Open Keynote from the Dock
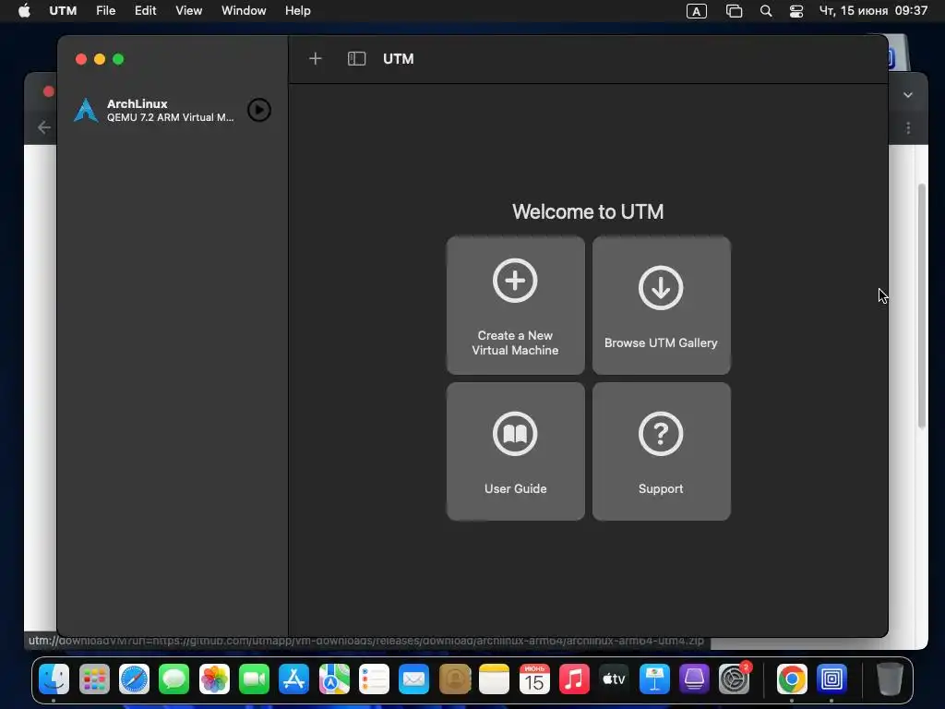 pyautogui.click(x=654, y=679)
